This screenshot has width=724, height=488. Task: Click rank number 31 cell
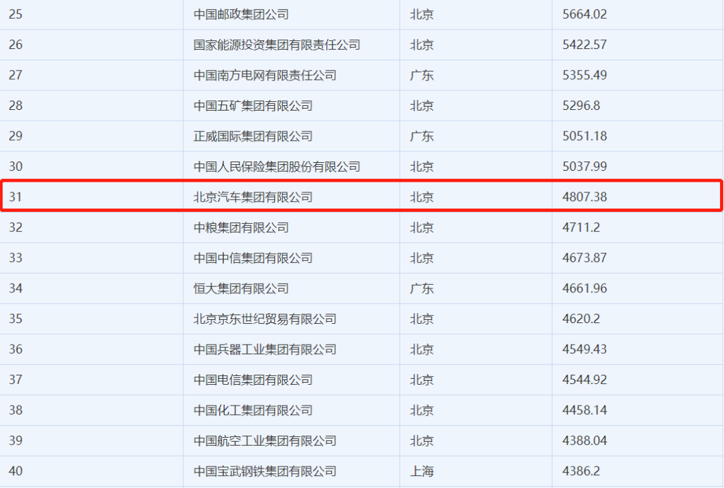coord(15,197)
